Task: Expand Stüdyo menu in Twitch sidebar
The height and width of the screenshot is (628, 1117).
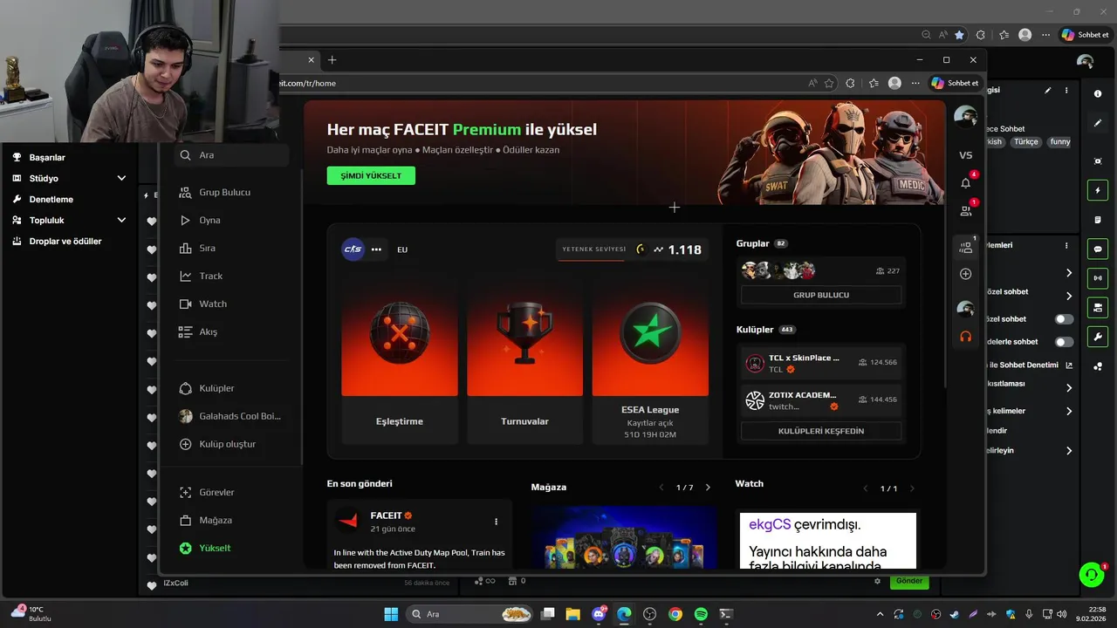Action: 121,178
